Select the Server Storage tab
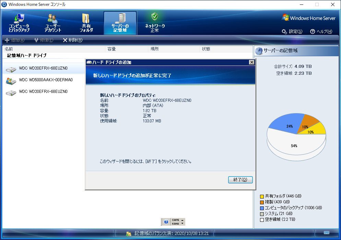Screen dimensions: 341x240 [x=120, y=23]
